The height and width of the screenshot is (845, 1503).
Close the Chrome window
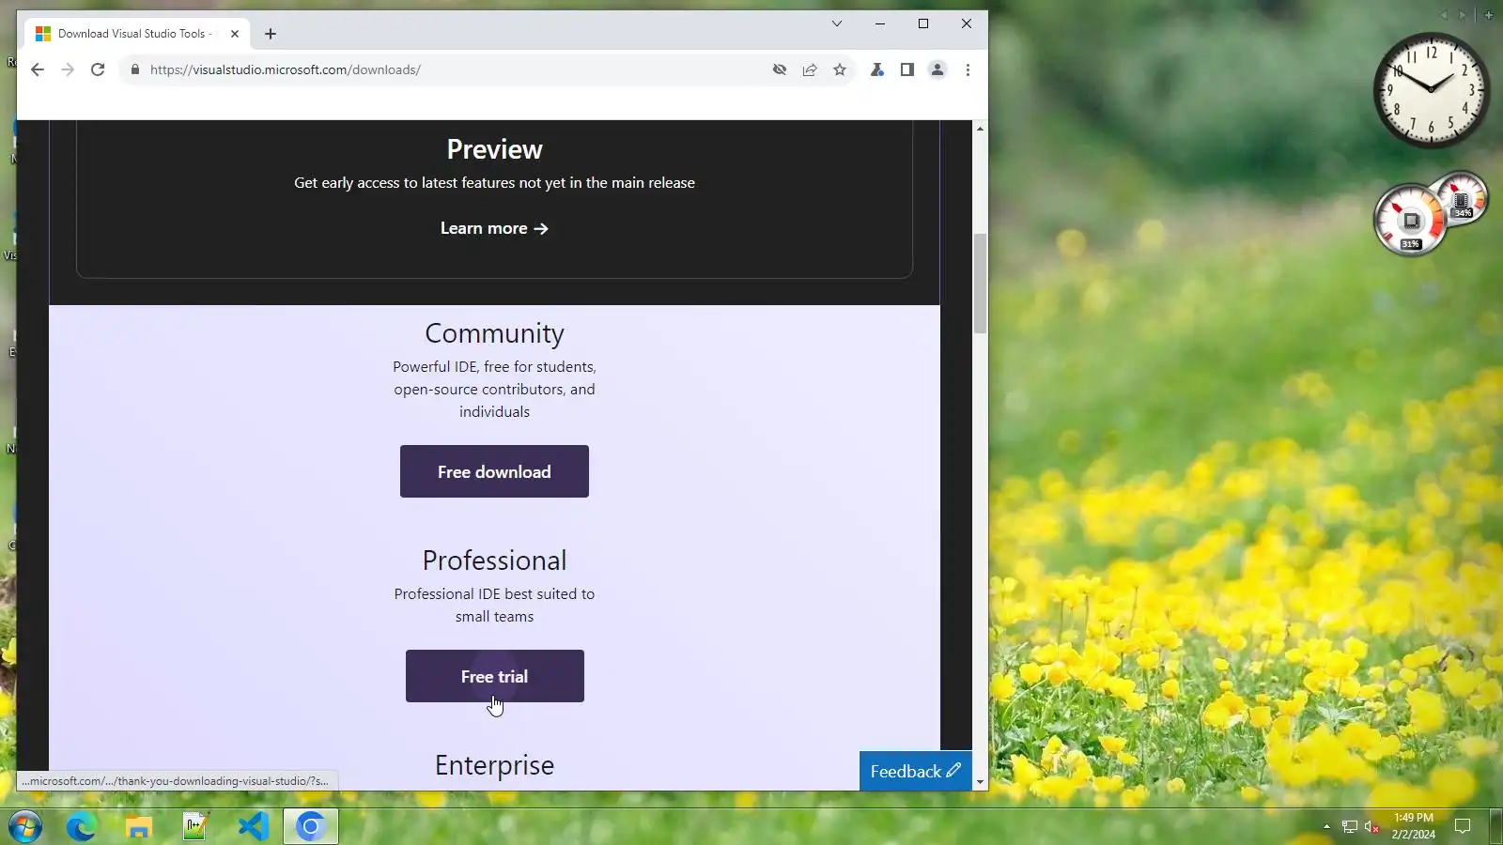click(x=967, y=23)
